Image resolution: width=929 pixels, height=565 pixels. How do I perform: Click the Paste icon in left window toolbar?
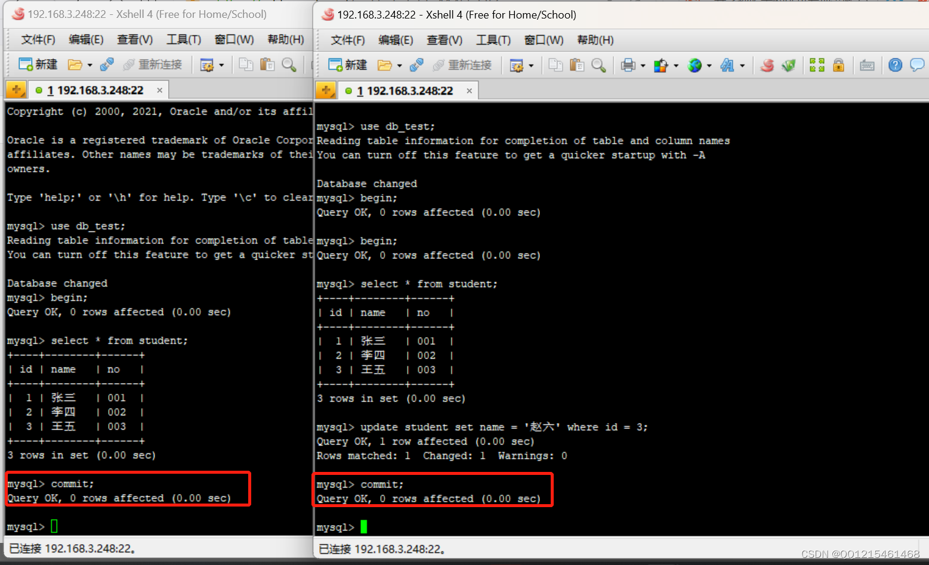(267, 64)
